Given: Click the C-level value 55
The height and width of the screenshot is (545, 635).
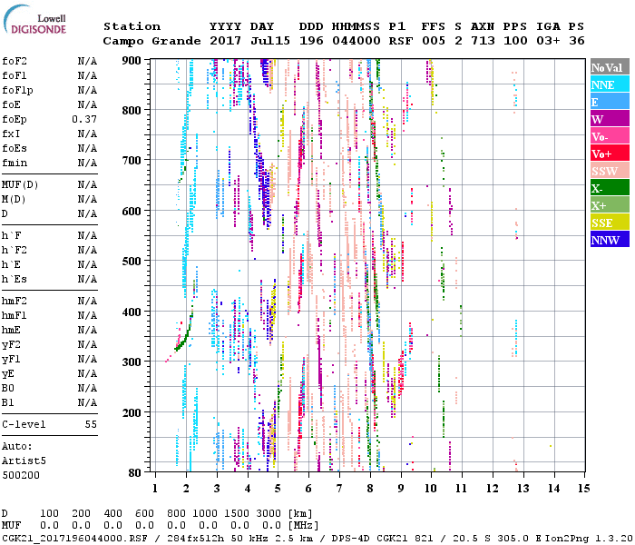Looking at the screenshot, I should [91, 424].
